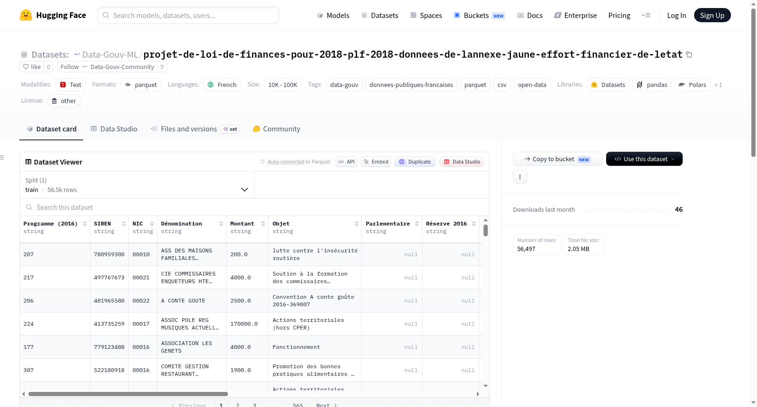Duplicate the dataset viewer
The width and height of the screenshot is (757, 407).
[x=415, y=162]
